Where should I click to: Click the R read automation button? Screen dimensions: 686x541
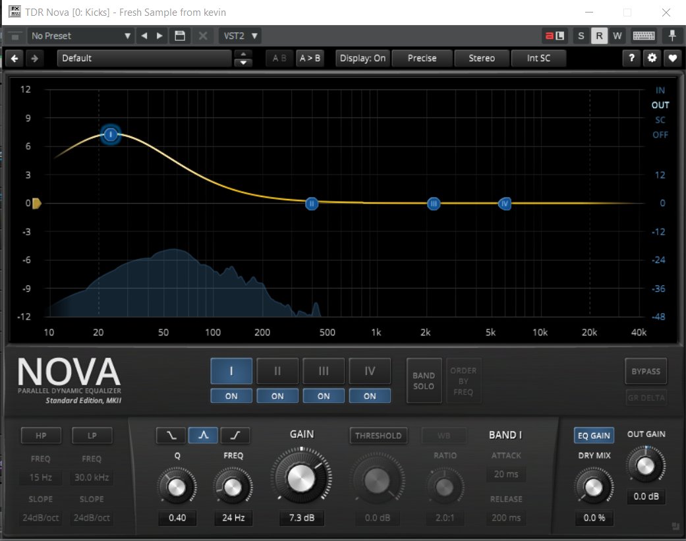click(599, 36)
